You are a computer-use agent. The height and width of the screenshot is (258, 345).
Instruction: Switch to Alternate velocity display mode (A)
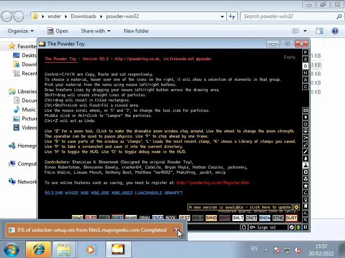click(x=305, y=80)
